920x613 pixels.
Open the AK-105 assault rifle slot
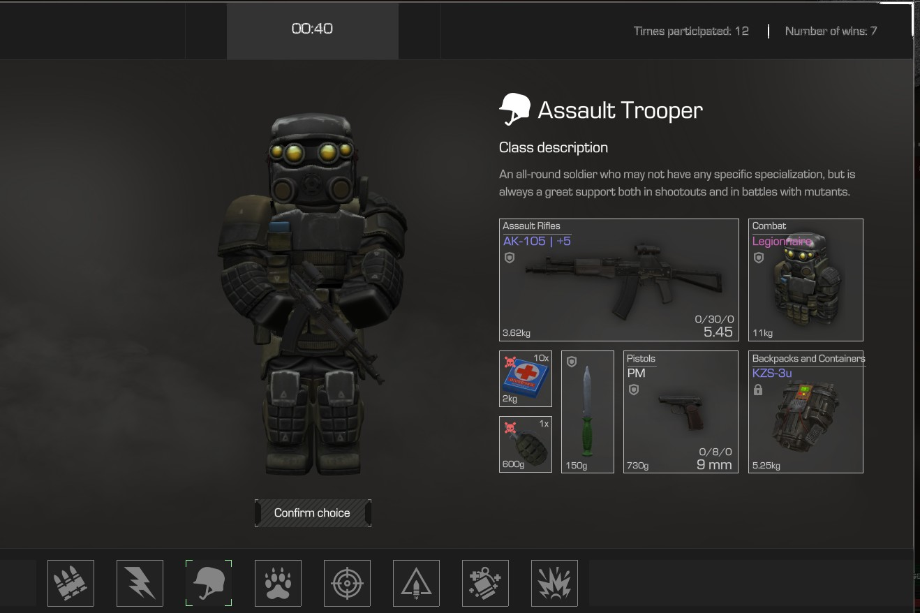tap(619, 280)
